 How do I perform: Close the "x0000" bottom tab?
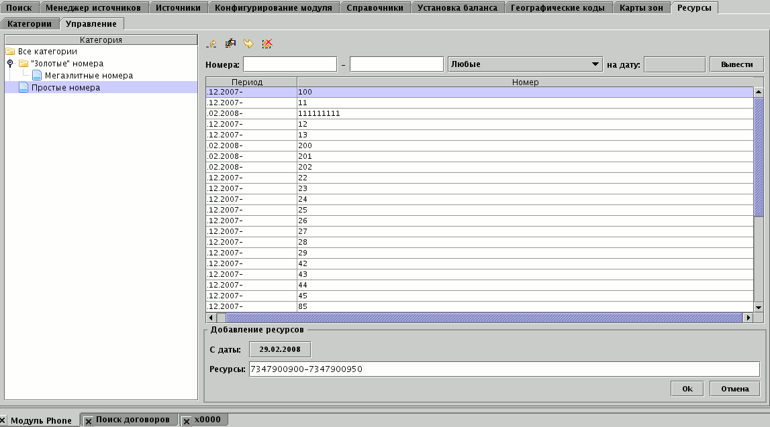pos(187,421)
